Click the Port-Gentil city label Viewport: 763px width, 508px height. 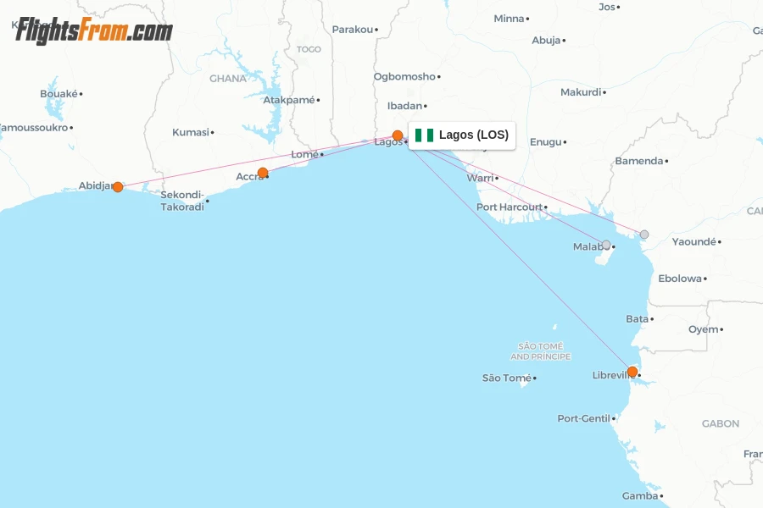583,418
